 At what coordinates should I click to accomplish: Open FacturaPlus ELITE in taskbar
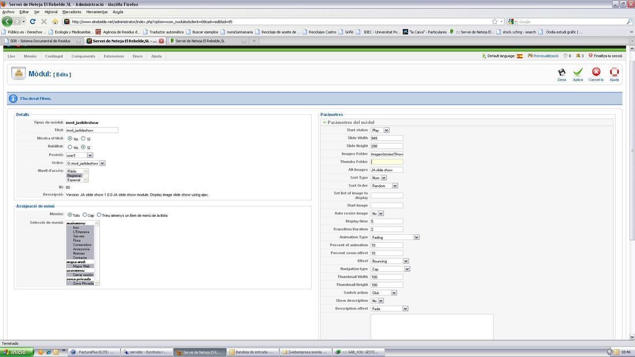tap(94, 352)
